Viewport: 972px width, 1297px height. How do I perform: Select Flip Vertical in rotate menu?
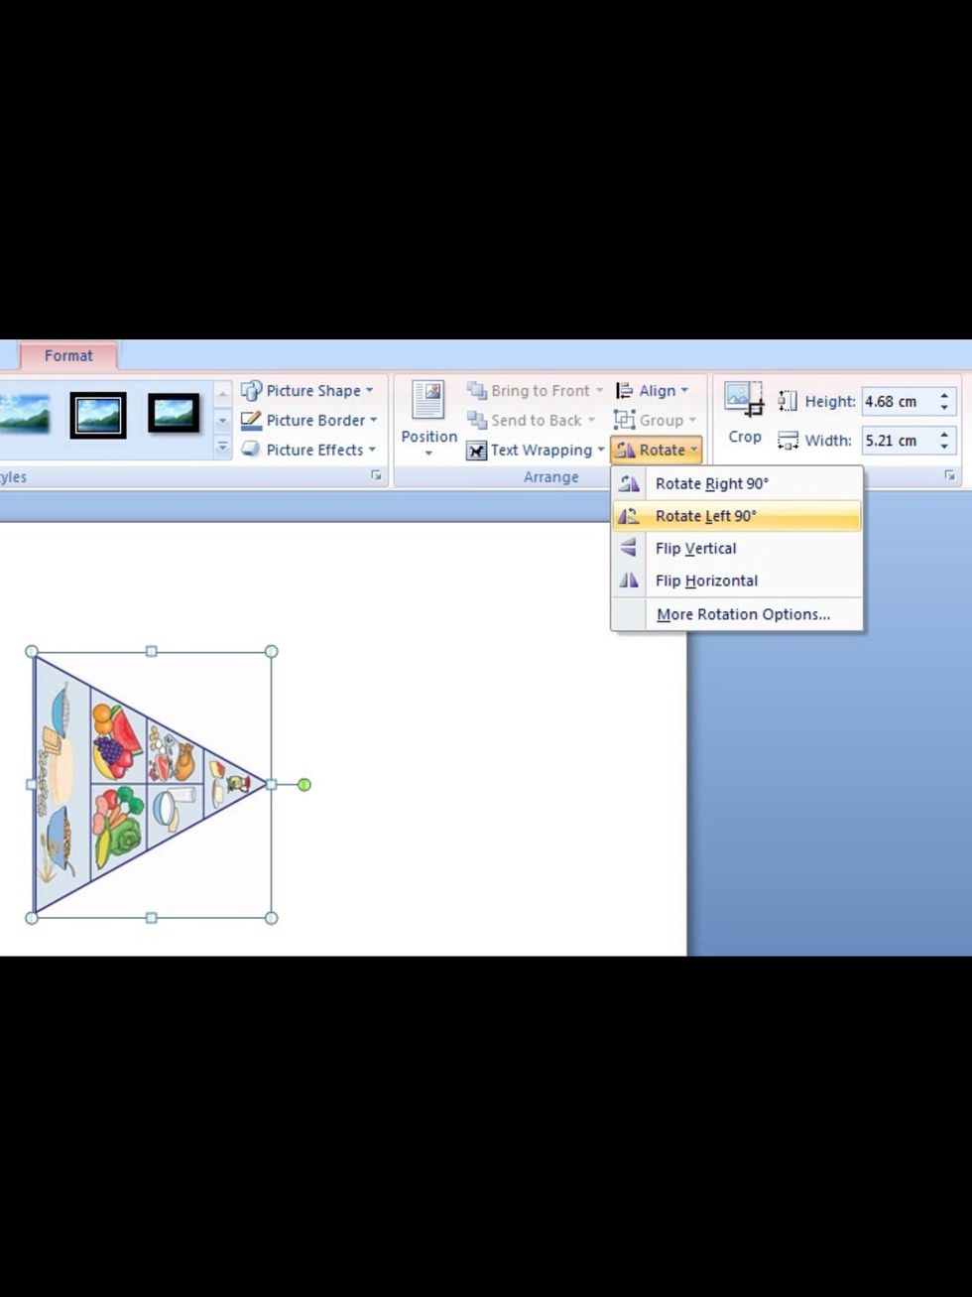695,549
